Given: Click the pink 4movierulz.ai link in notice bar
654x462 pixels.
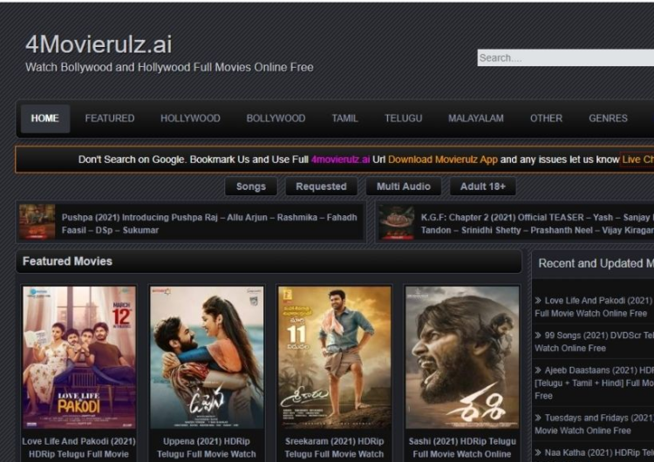Looking at the screenshot, I should (x=340, y=160).
